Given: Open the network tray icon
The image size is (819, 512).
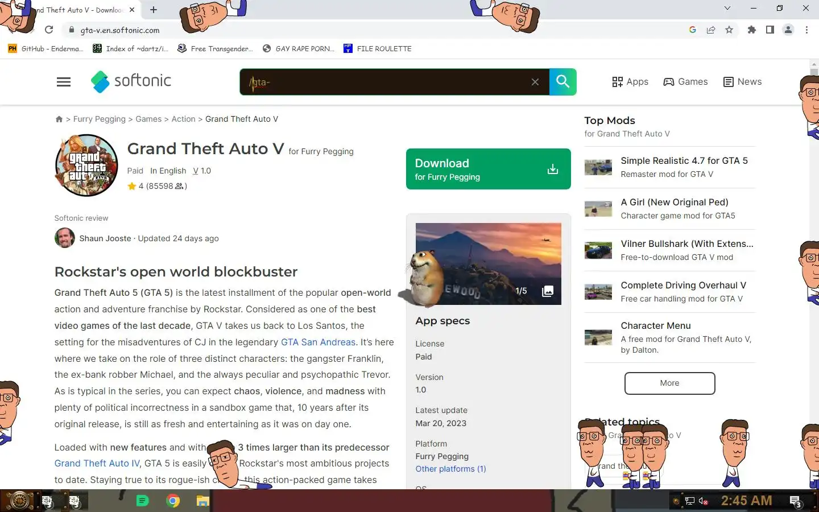Looking at the screenshot, I should (690, 501).
